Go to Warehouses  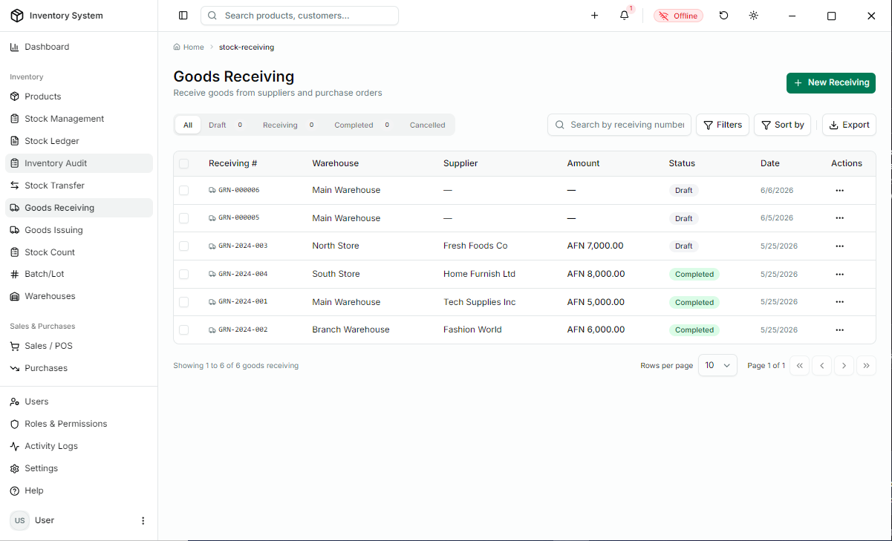(x=79, y=296)
